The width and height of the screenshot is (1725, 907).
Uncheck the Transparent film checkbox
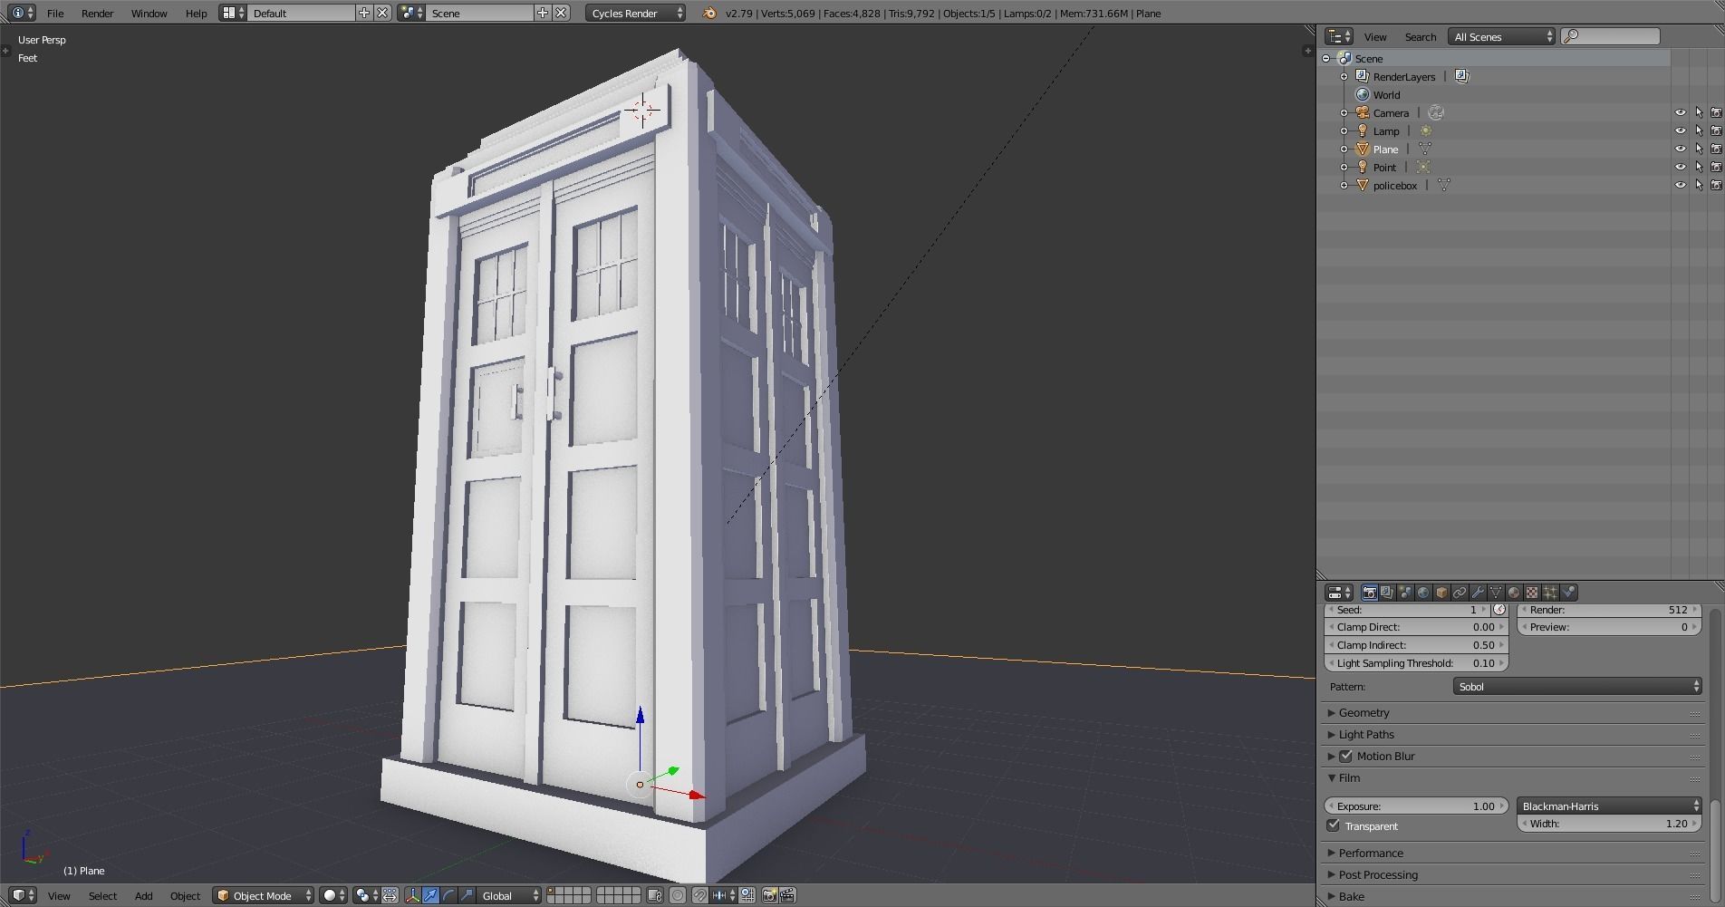[x=1333, y=825]
